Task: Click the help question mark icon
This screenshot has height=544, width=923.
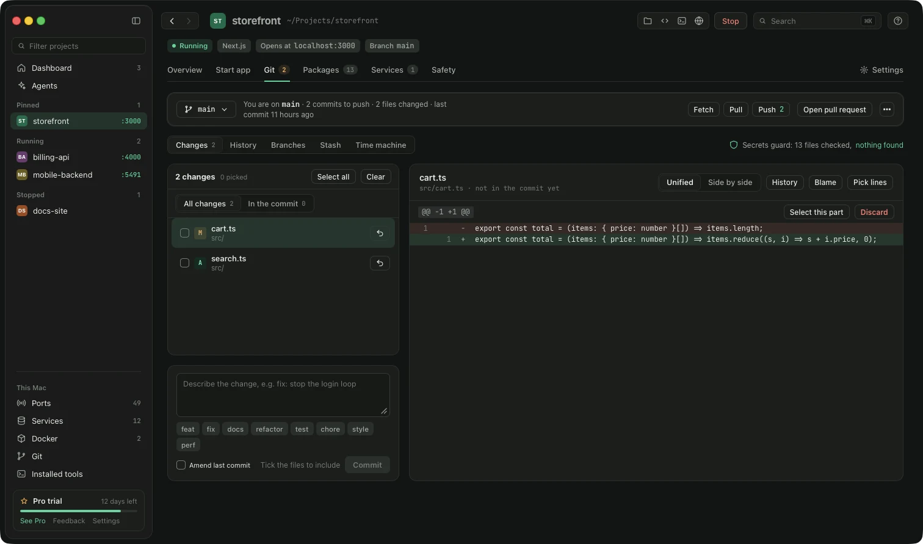Action: coord(898,21)
